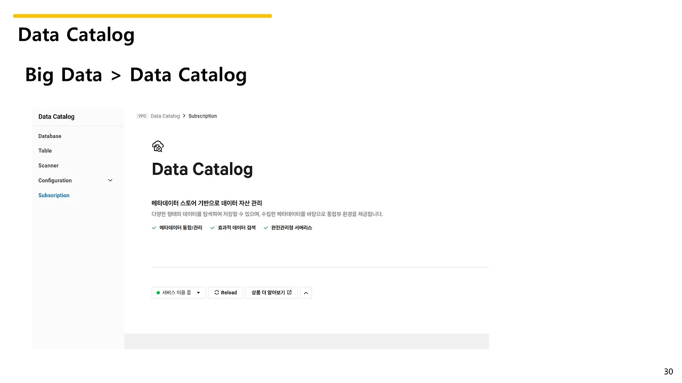The image size is (682, 383).
Task: Click the checkmark icon next to 메타데이터 통합/관리
Action: pyautogui.click(x=155, y=228)
